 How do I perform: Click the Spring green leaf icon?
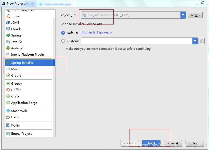tap(8, 35)
